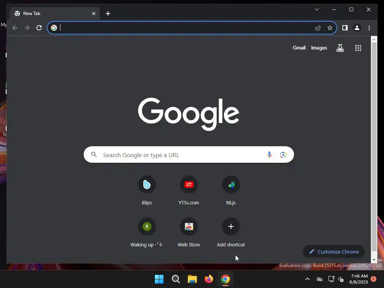384x288 pixels.
Task: Toggle the Chrome side panel
Action: point(345,28)
